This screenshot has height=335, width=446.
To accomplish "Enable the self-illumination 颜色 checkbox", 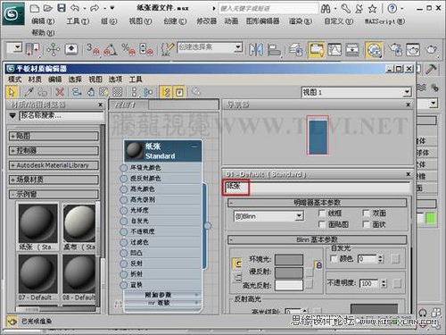I will click(334, 259).
